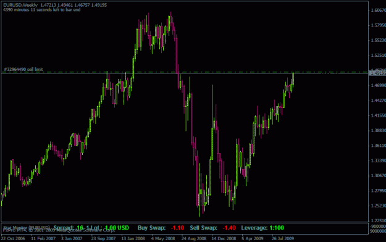Click the highlighted current price label 1.4919

377,73
